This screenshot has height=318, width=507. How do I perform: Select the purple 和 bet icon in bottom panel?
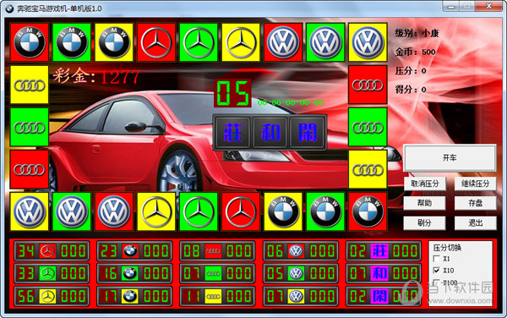379,274
